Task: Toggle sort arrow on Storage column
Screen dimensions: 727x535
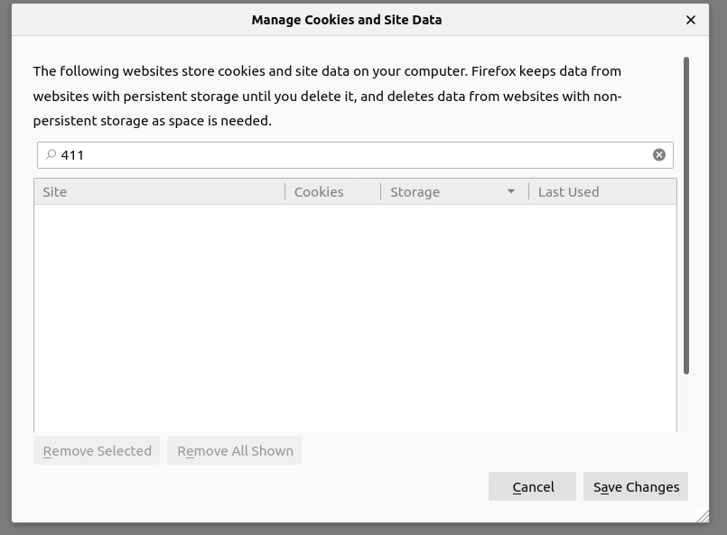Action: tap(511, 191)
